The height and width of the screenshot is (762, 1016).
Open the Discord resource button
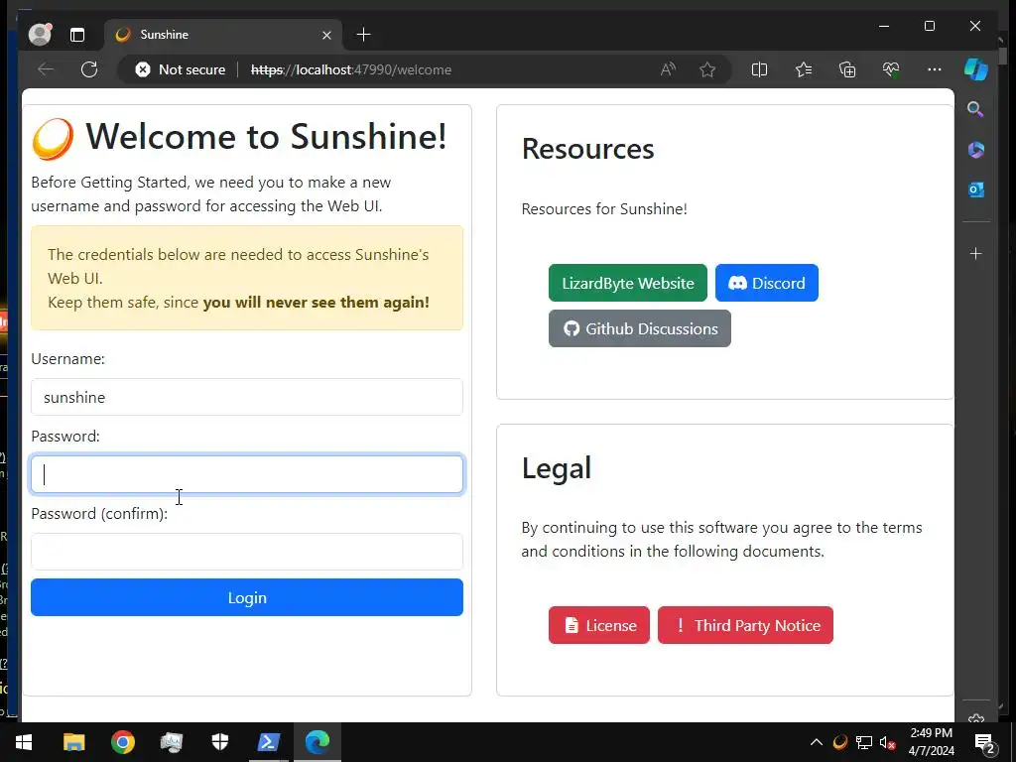[x=767, y=283]
